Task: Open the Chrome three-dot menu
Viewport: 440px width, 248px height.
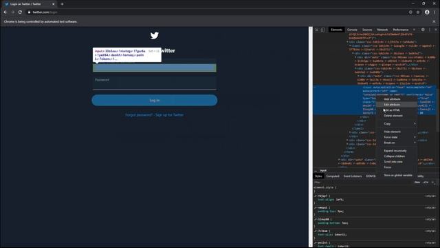Action: (434, 12)
